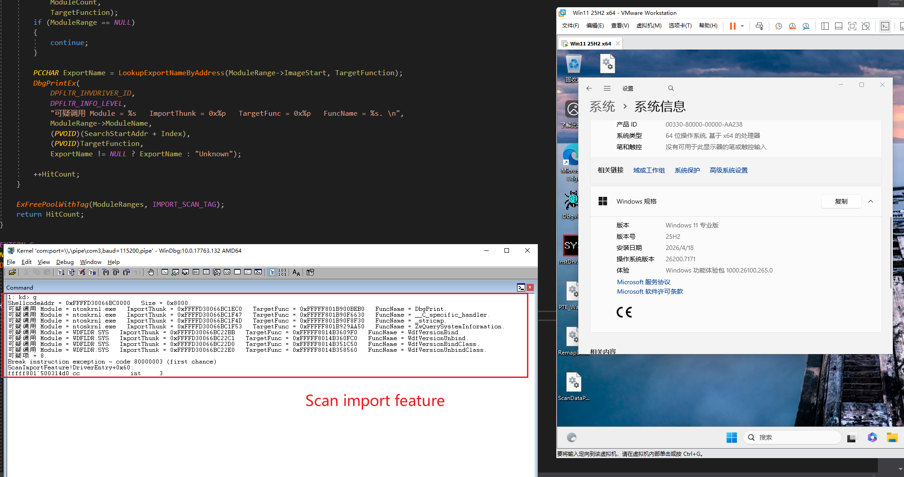Toggle Source mode on icon in WinDbg
Image resolution: width=904 pixels, height=477 pixels.
272,272
